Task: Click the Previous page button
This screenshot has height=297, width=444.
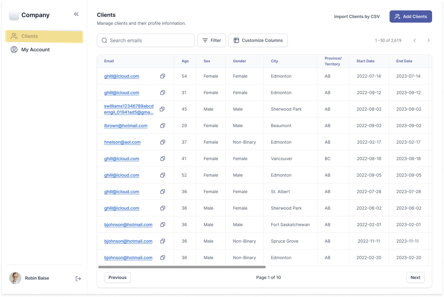Action: click(117, 277)
